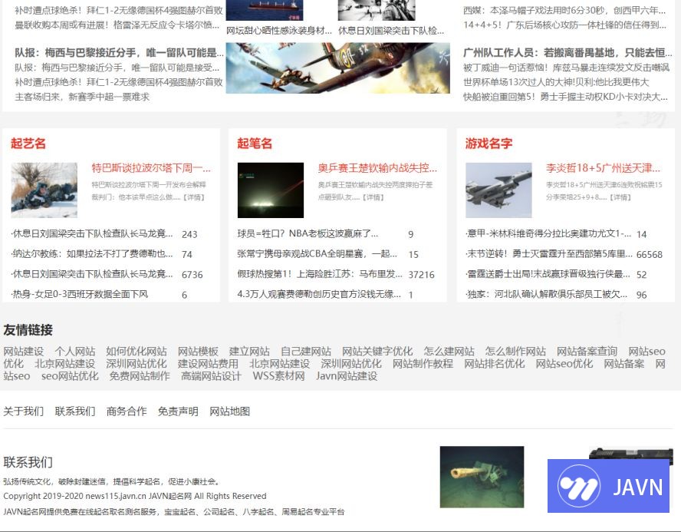
Task: Open the 起艺名 section heading
Action: pyautogui.click(x=28, y=144)
